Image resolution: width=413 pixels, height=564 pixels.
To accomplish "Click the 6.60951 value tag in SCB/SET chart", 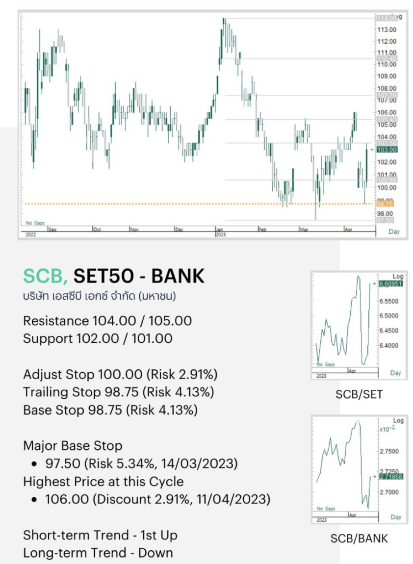I will [x=391, y=284].
